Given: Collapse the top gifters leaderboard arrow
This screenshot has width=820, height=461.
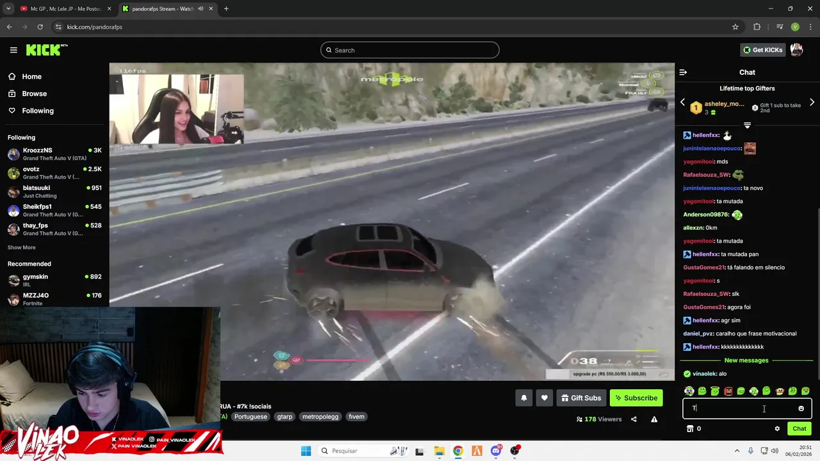Looking at the screenshot, I should (x=747, y=125).
